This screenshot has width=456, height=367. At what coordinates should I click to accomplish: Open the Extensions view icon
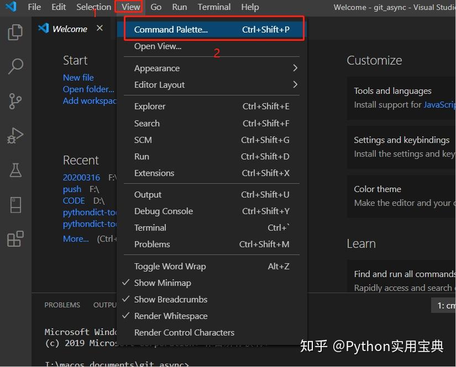click(x=15, y=238)
